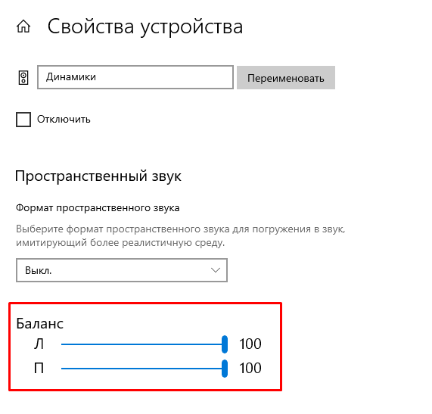Click inside the Динамики name field

pos(135,77)
